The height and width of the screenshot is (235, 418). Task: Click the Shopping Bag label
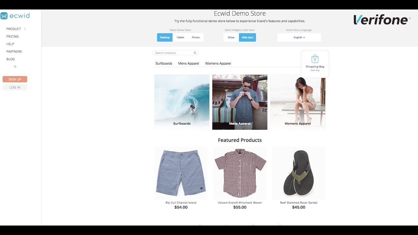(315, 67)
